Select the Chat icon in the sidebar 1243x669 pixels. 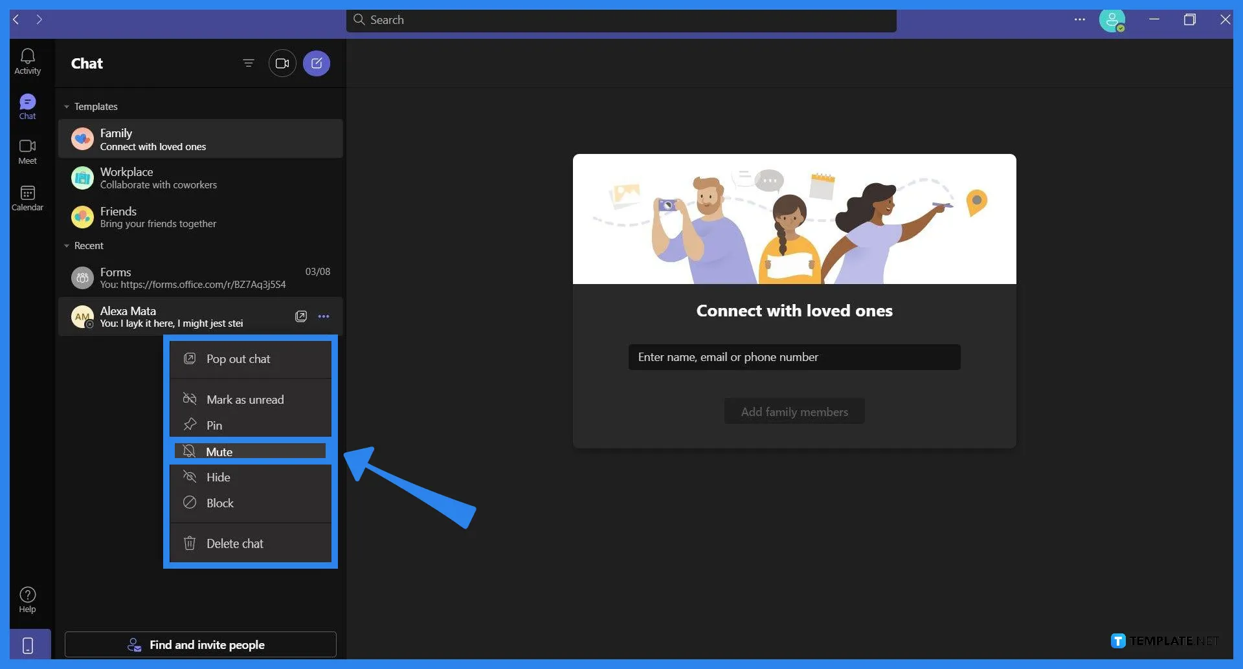(x=27, y=105)
